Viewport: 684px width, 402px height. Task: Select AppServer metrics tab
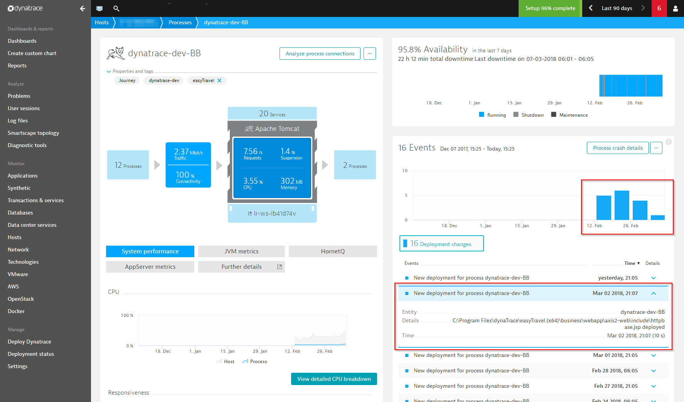click(x=150, y=267)
